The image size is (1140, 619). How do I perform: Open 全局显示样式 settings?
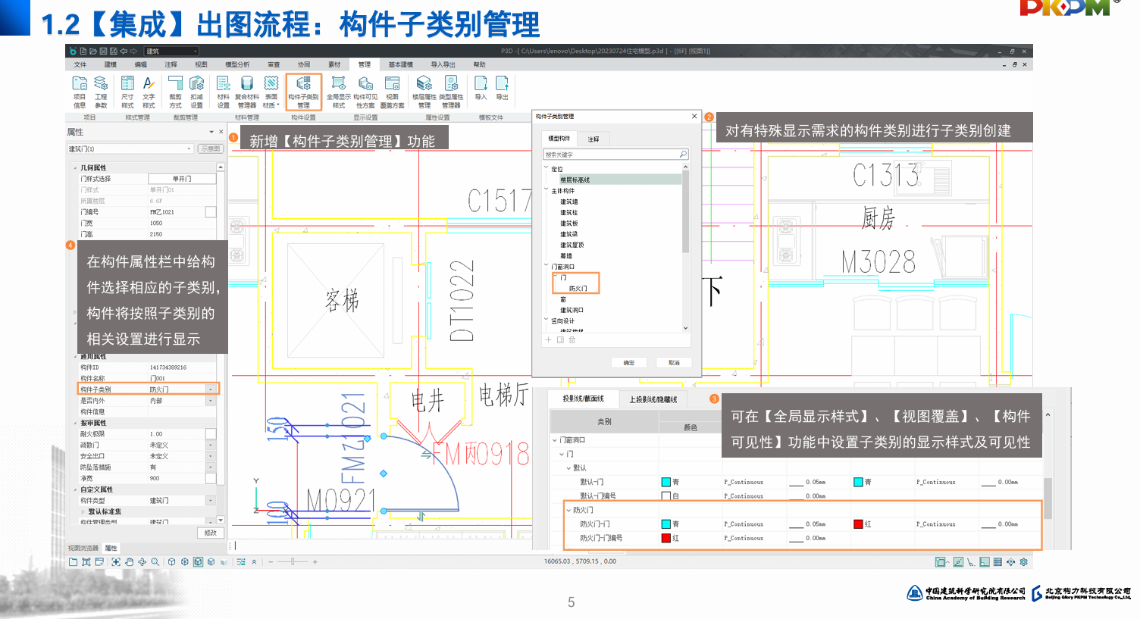(x=338, y=92)
